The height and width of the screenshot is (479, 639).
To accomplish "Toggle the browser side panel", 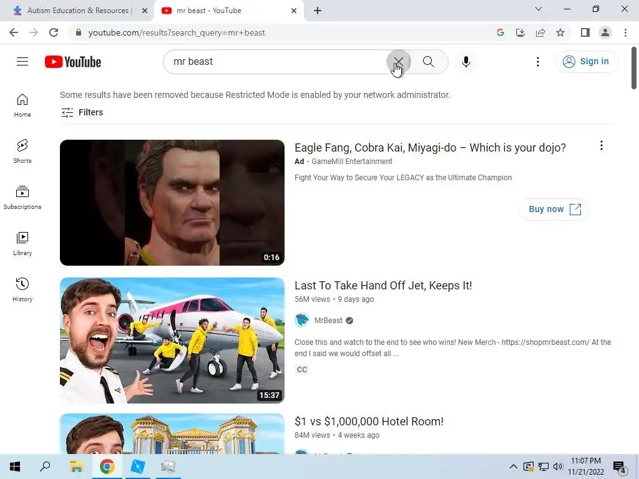I will (x=585, y=32).
